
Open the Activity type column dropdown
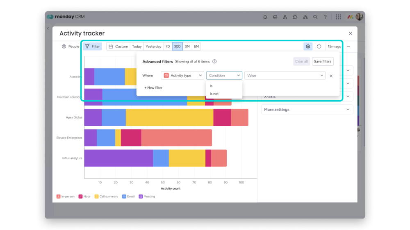tap(182, 76)
